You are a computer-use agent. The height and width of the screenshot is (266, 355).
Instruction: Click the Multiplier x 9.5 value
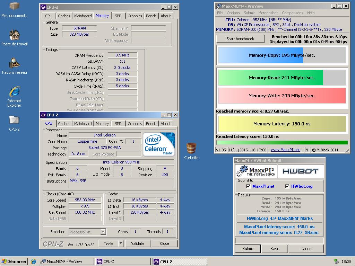point(85,206)
